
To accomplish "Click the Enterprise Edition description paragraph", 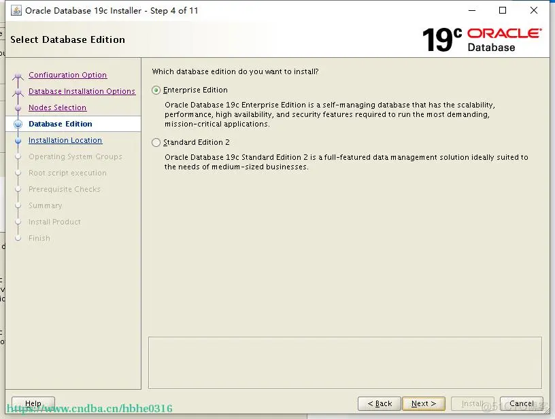I will (329, 114).
